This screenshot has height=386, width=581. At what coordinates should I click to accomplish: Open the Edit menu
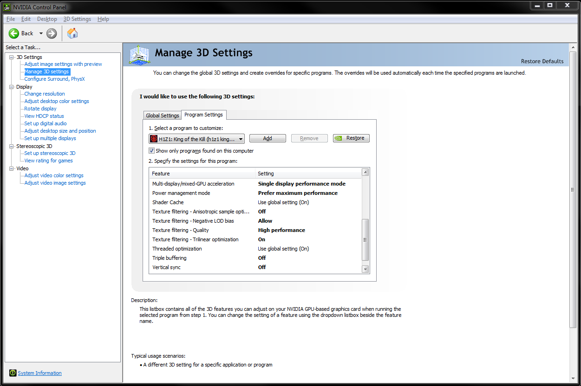click(x=26, y=19)
